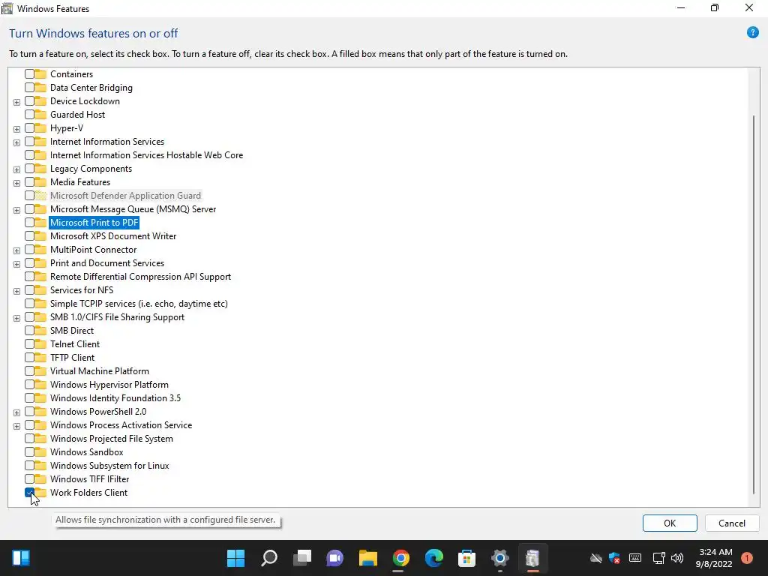
Task: Enable Windows Subsystem for Linux checkbox
Action: 29,465
